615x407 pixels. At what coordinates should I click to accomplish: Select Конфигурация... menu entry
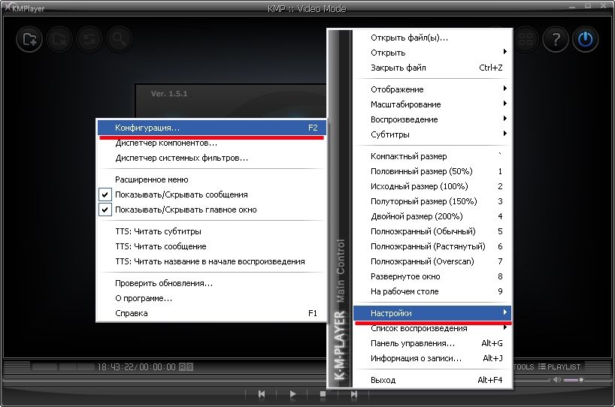211,128
